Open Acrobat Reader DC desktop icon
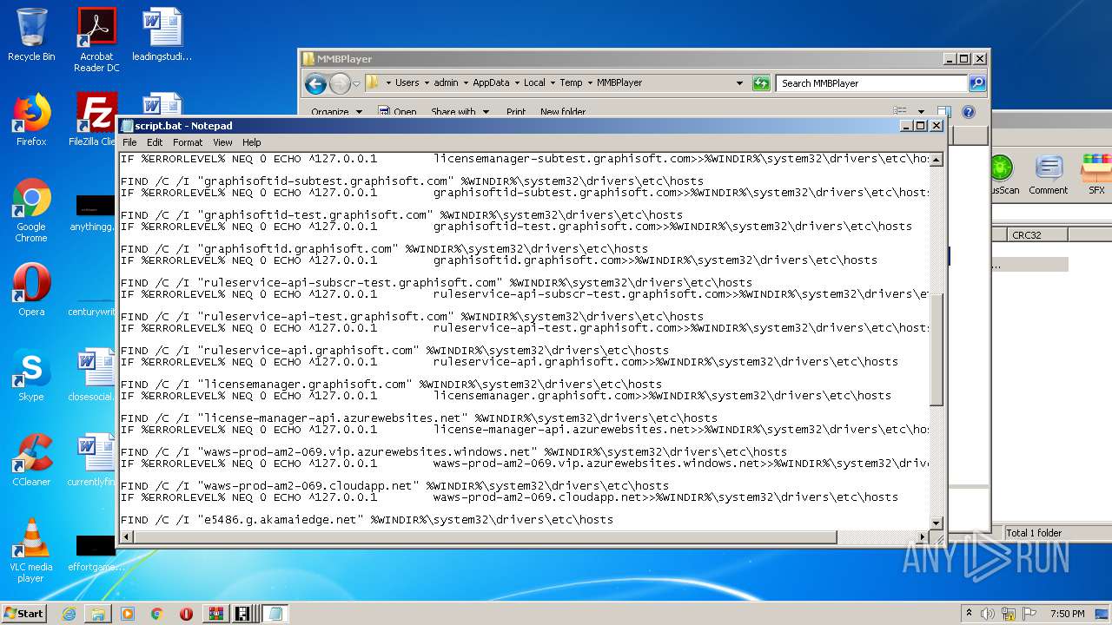The width and height of the screenshot is (1112, 625). coord(96,40)
